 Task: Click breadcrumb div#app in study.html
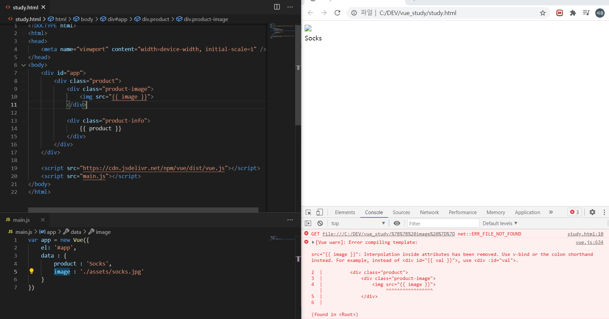(x=114, y=19)
